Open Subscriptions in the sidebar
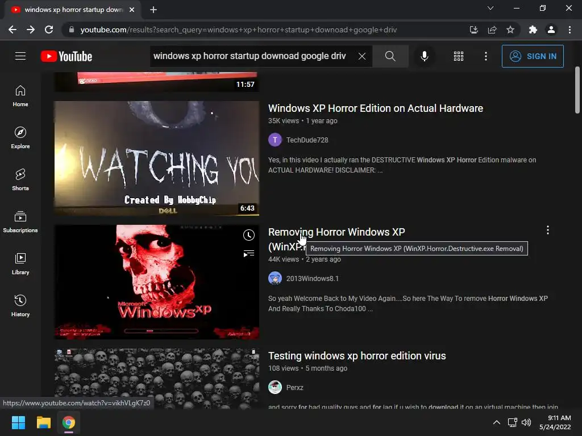This screenshot has width=582, height=436. pyautogui.click(x=20, y=222)
